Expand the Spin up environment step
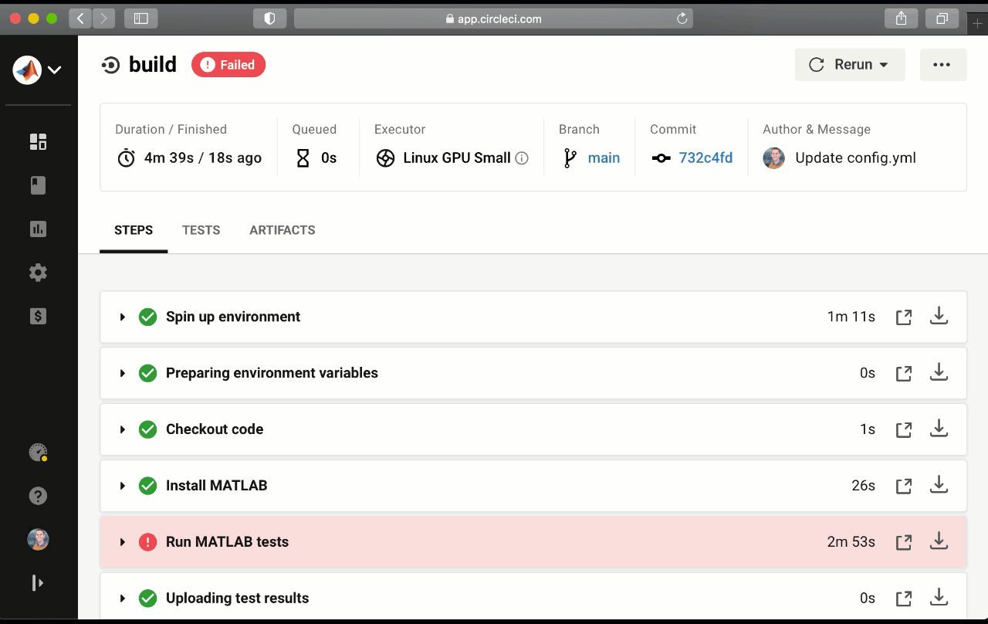 pyautogui.click(x=122, y=317)
